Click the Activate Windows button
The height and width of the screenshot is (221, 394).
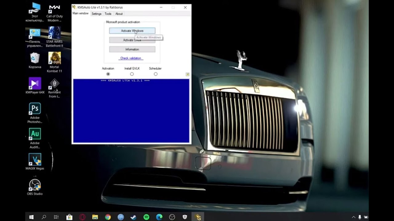pyautogui.click(x=132, y=31)
